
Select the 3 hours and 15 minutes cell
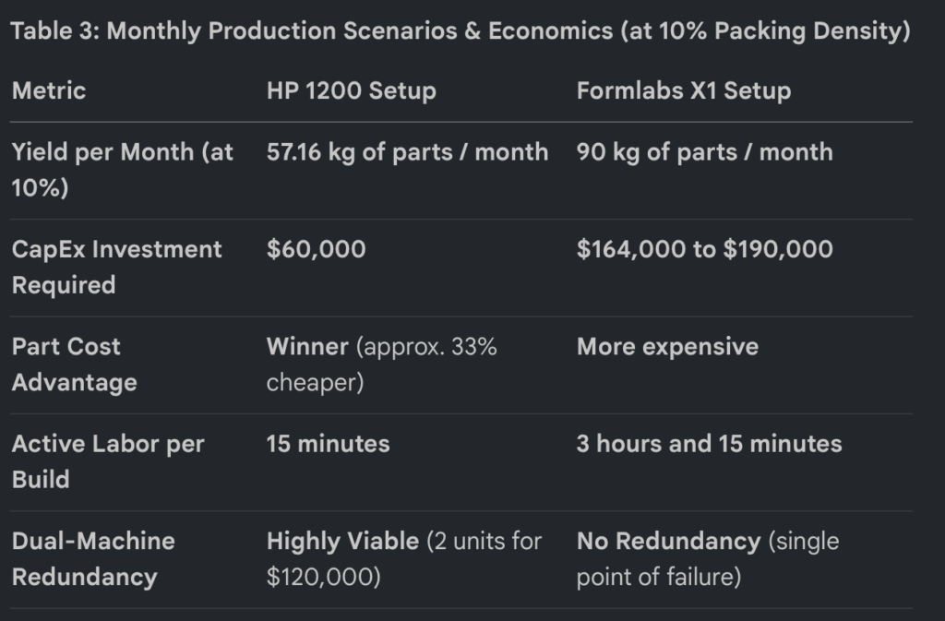point(709,444)
